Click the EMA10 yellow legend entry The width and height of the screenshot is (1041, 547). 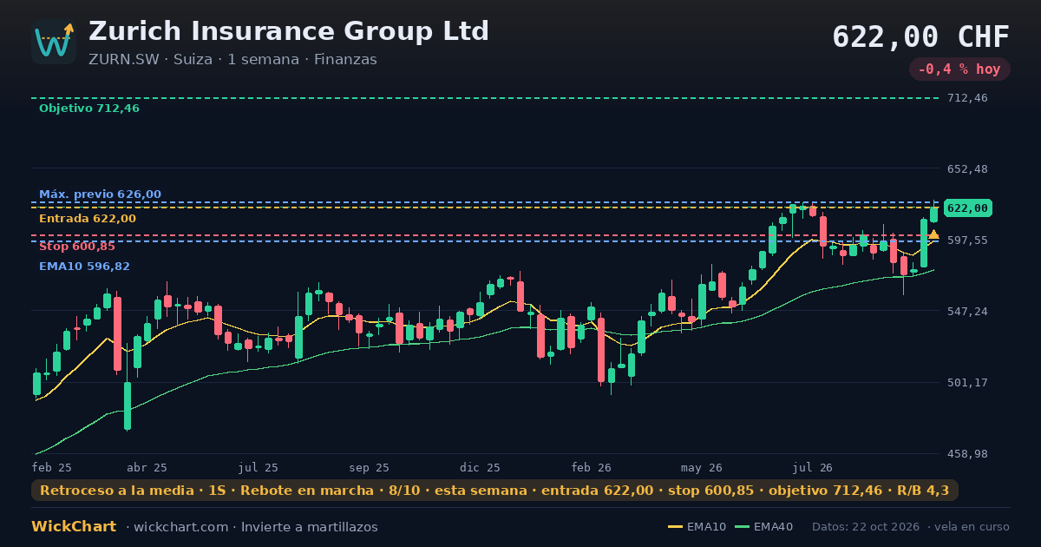point(697,527)
